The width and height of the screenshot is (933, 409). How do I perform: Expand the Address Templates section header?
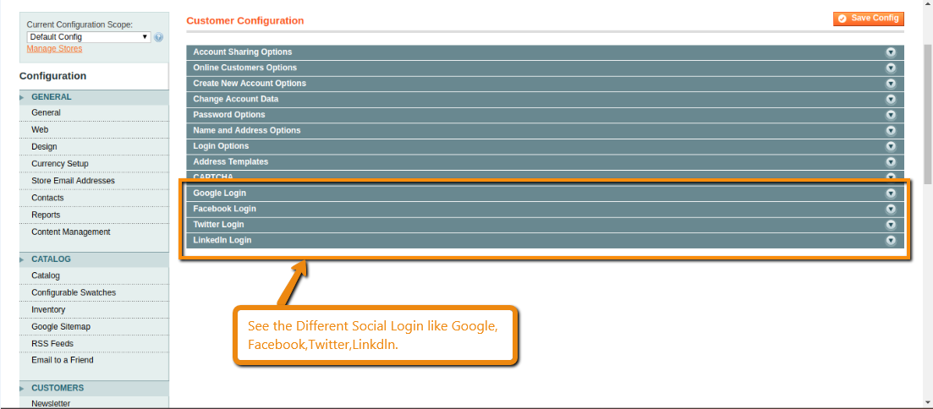coord(545,161)
